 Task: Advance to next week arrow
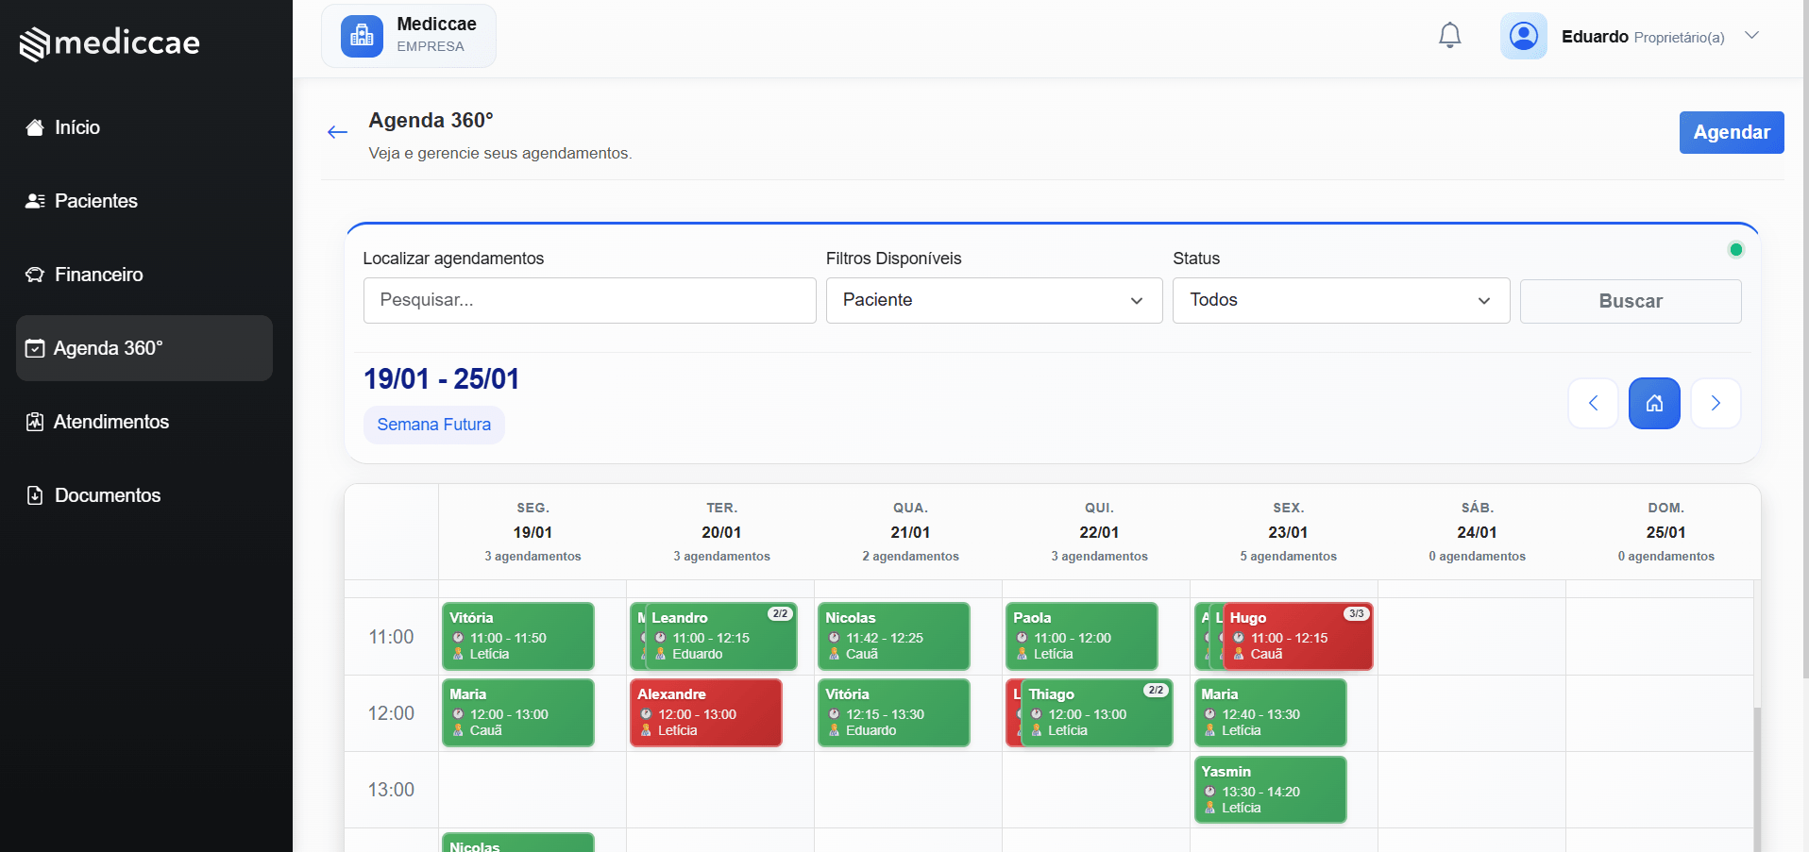tap(1716, 404)
